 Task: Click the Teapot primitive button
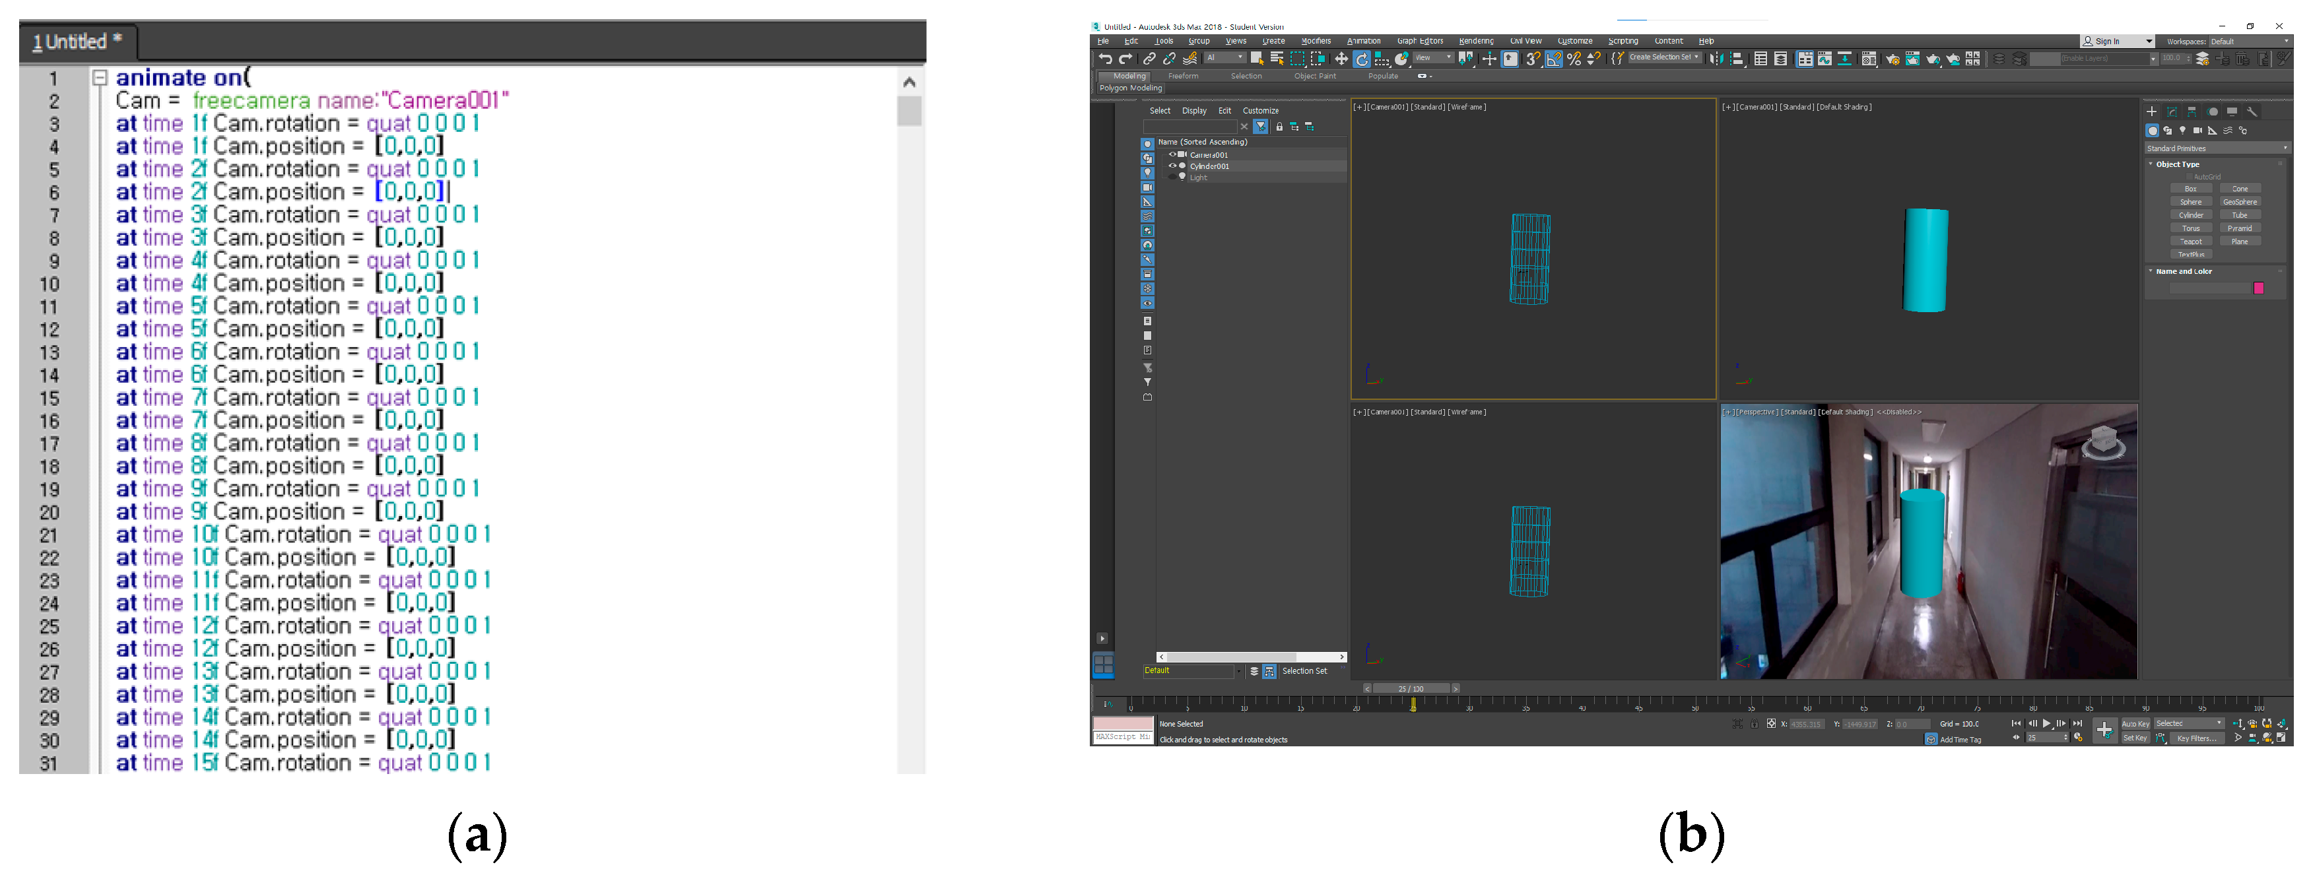(x=2191, y=242)
